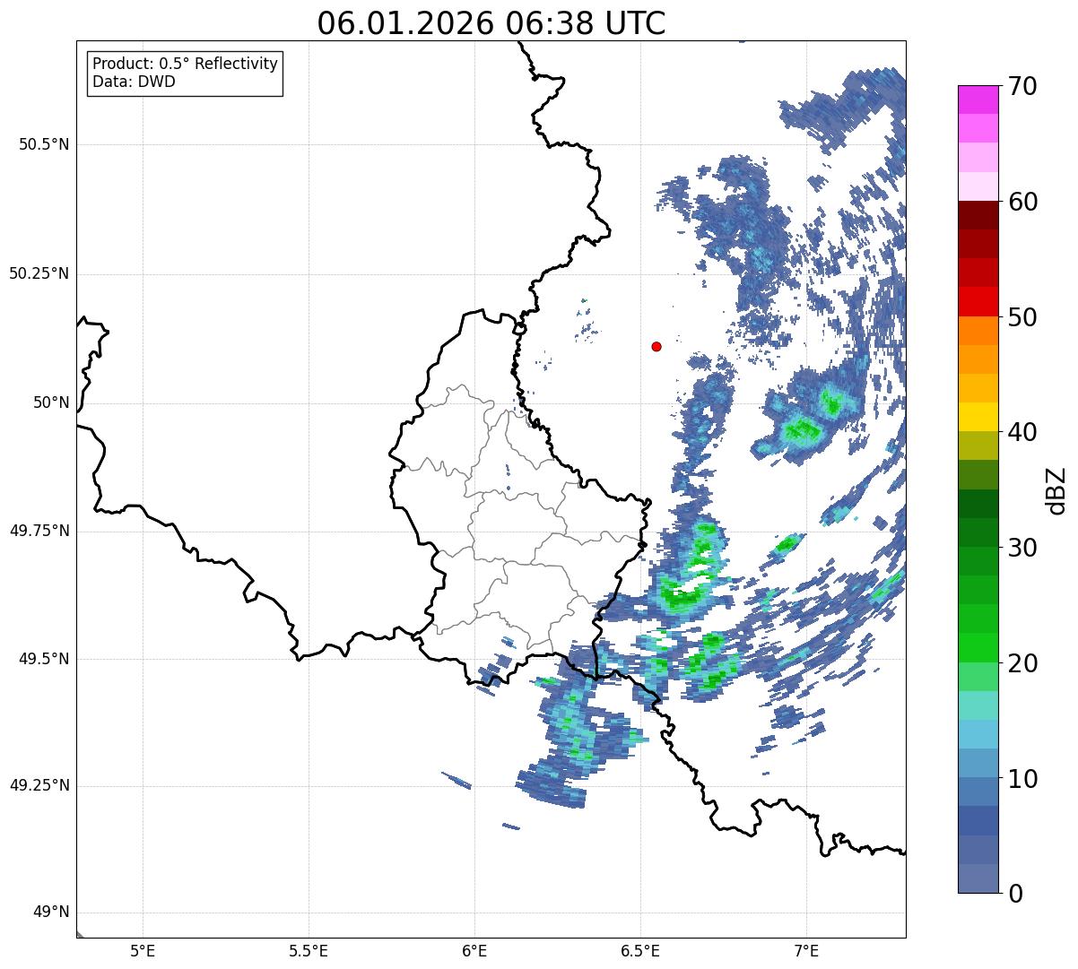The height and width of the screenshot is (969, 1078).
Task: Click the 5.5°E longitude label
Action: [x=309, y=950]
